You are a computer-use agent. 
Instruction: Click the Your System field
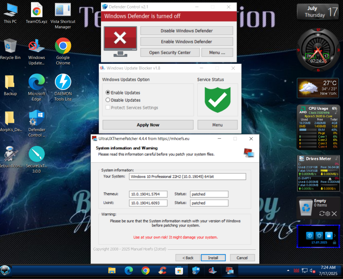(x=187, y=177)
